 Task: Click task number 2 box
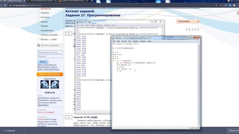[x=69, y=117]
